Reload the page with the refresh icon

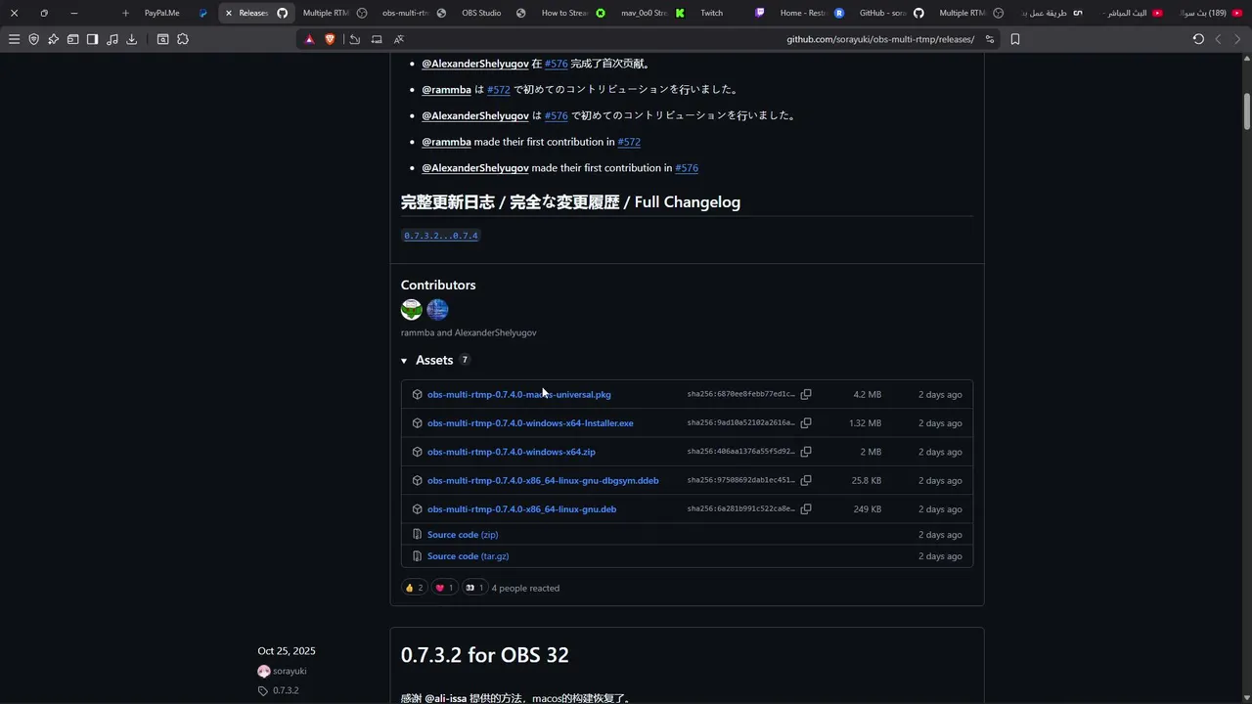coord(1198,39)
